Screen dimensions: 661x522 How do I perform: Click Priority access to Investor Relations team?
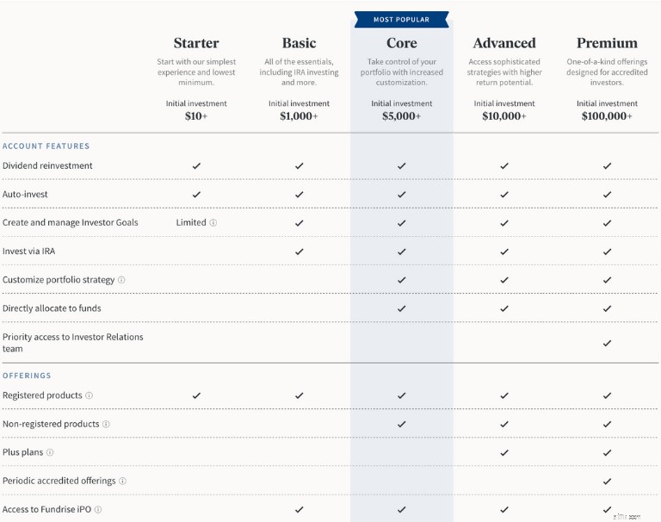tap(73, 343)
